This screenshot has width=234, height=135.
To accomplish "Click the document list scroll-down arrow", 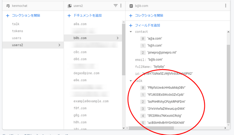I will 123,128.
